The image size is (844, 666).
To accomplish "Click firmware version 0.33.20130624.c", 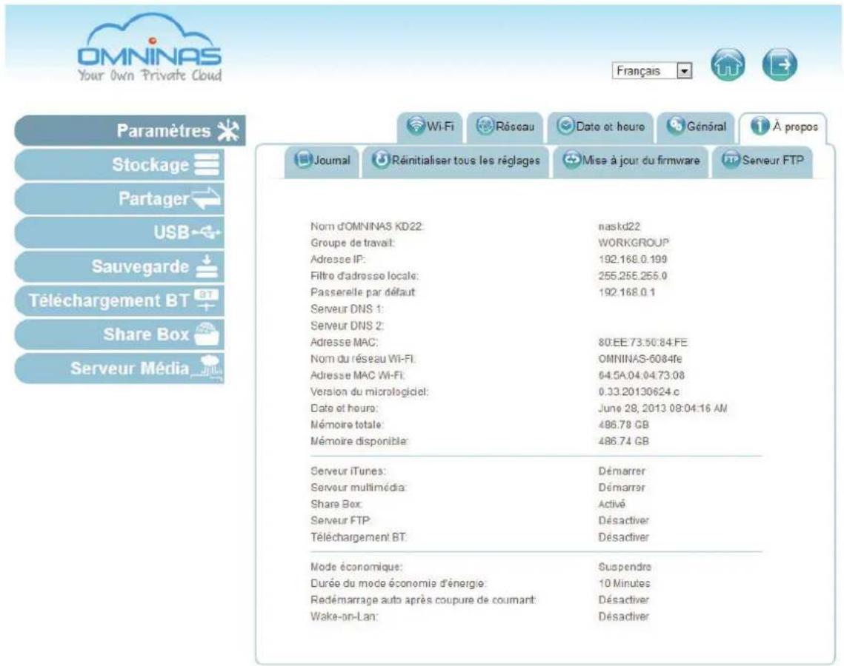I will tap(639, 392).
